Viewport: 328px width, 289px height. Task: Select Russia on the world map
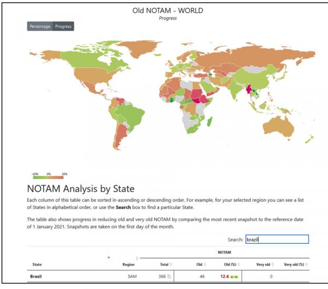[251, 57]
